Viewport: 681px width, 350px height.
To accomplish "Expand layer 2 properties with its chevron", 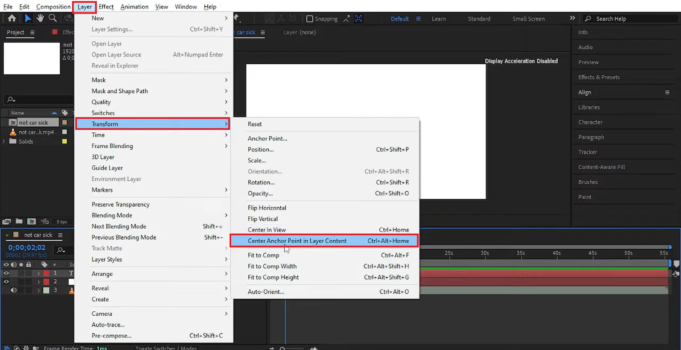I will click(38, 281).
